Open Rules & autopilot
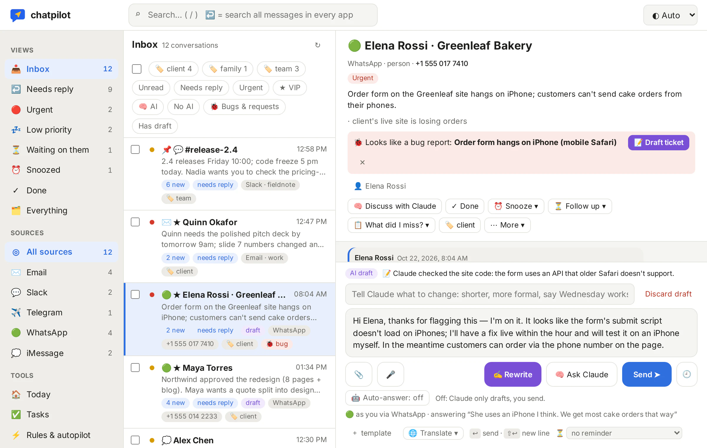Viewport: 707px width, 448px height. pyautogui.click(x=61, y=435)
